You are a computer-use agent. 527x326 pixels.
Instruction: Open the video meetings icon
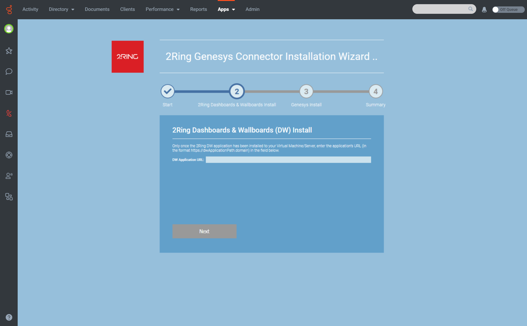coord(9,92)
